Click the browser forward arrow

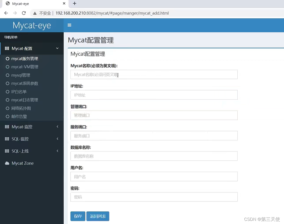(15, 13)
